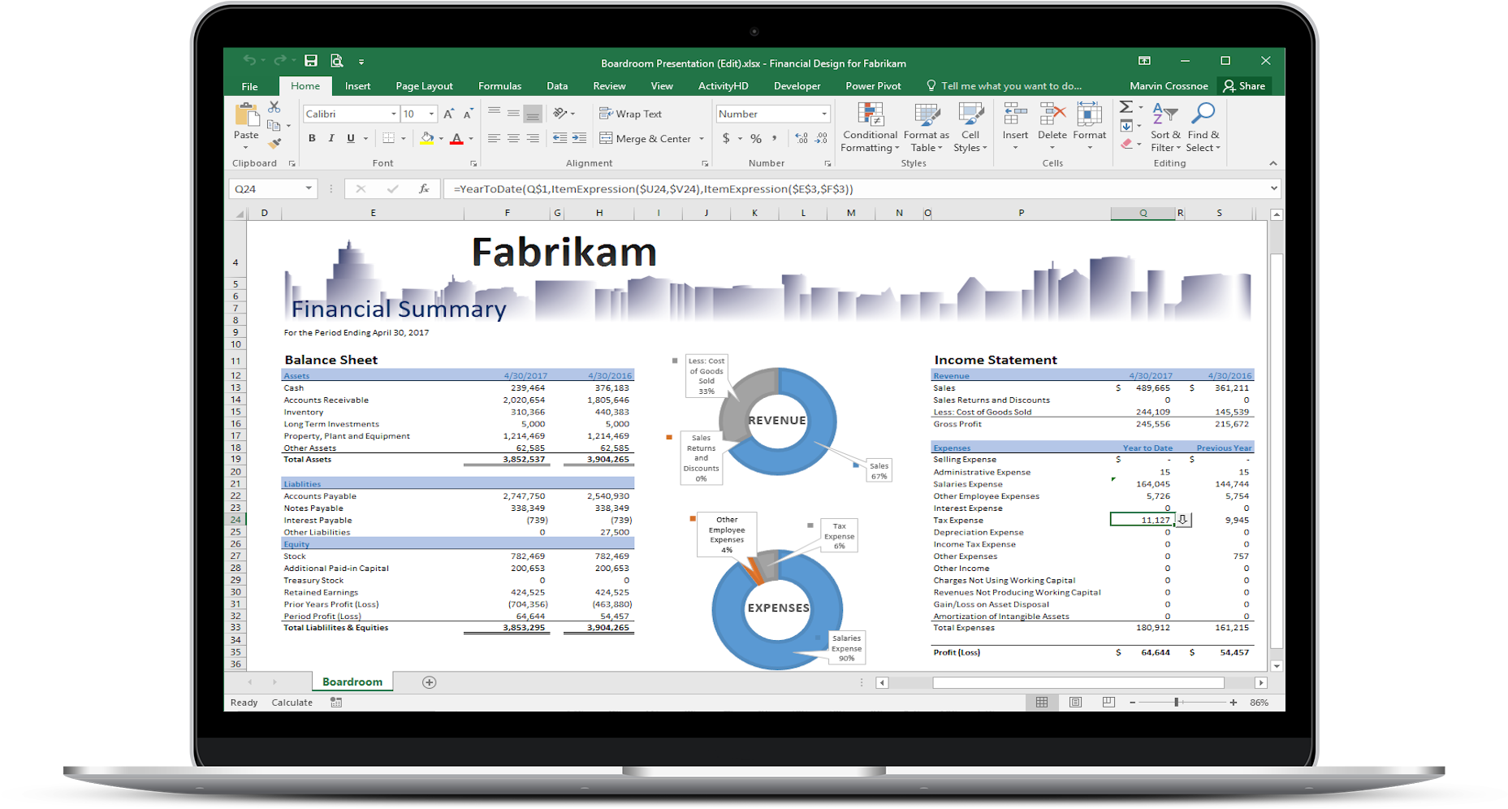Click the Copy icon in Clipboard

274,125
